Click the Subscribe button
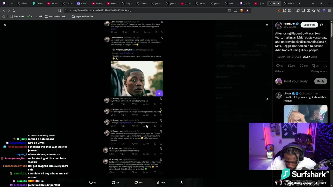Viewport: 333px width, 187px height. 309,25
